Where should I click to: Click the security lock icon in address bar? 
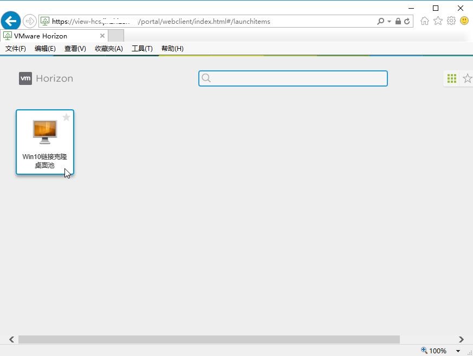click(x=398, y=21)
